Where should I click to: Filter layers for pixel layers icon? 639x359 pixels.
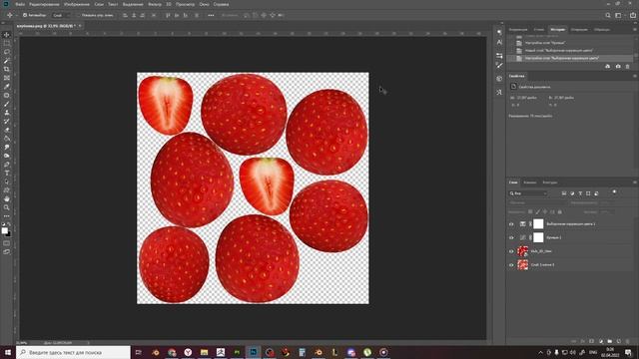(564, 193)
